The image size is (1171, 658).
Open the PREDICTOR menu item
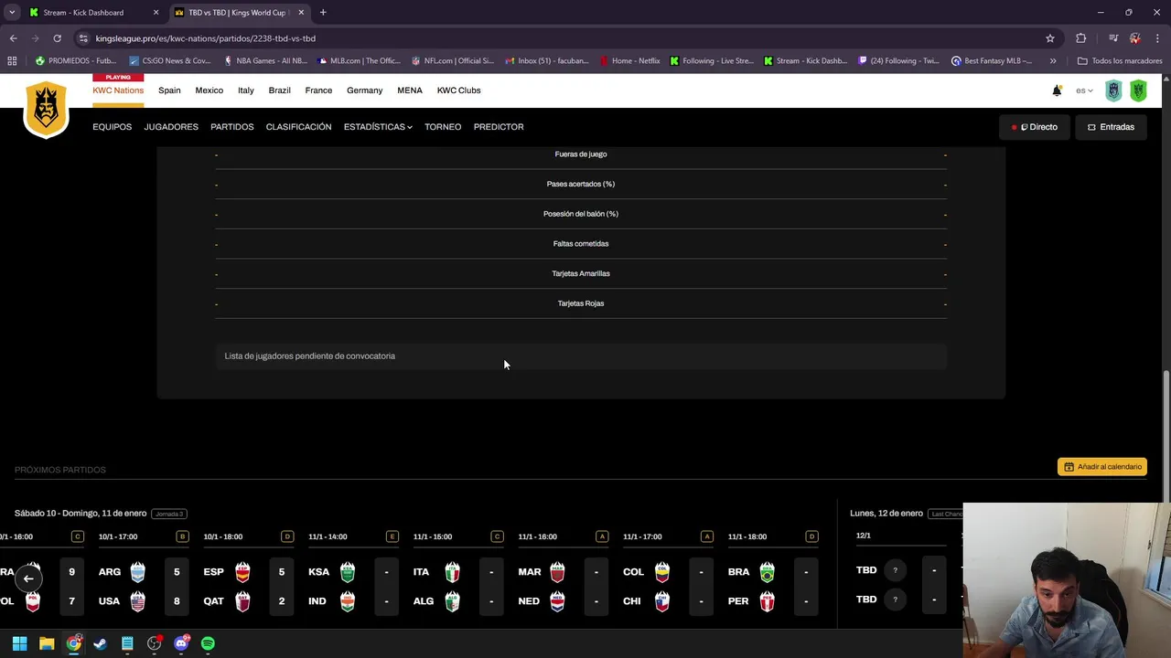[x=499, y=127]
